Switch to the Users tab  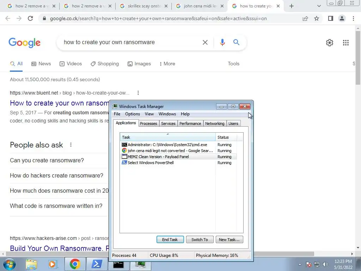click(233, 124)
